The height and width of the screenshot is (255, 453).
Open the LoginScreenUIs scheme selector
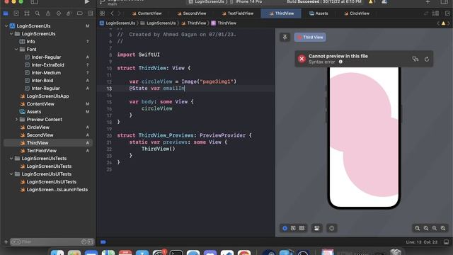pyautogui.click(x=207, y=1)
